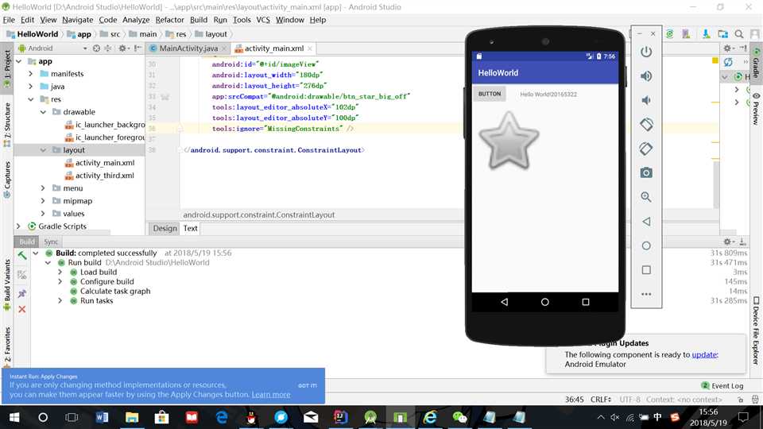Click the Build panel settings gear icon
Viewport: 763px width, 429px height.
click(728, 242)
